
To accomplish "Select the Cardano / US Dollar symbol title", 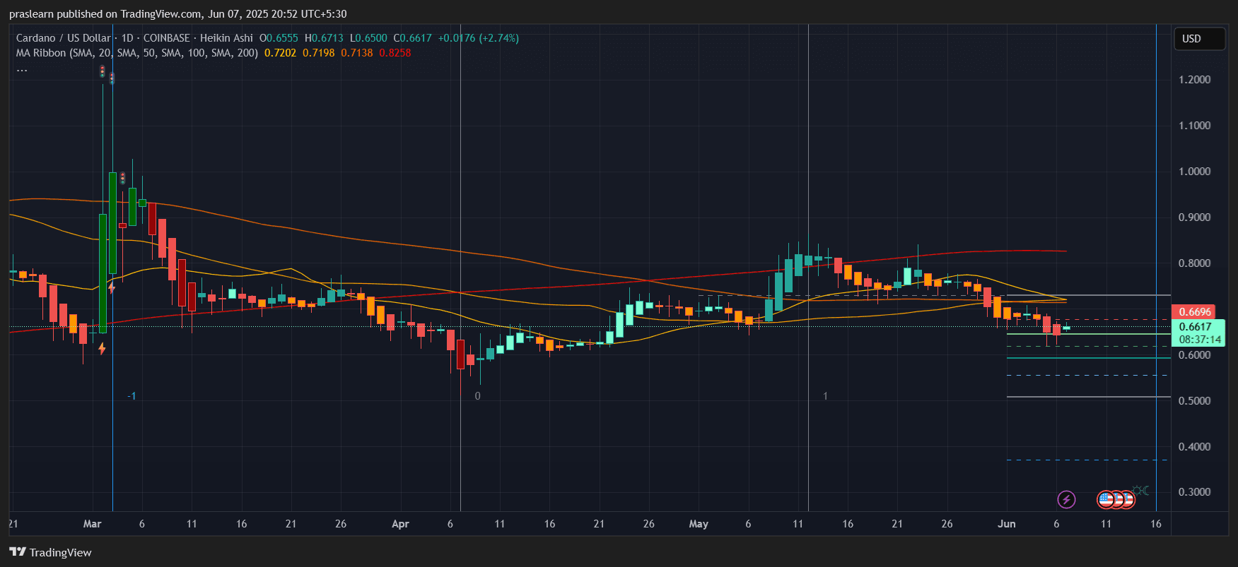I will tap(64, 38).
